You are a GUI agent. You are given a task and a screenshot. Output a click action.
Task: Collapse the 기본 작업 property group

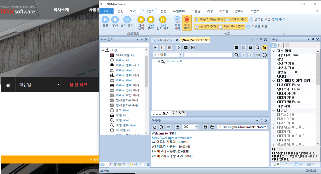click(x=273, y=51)
